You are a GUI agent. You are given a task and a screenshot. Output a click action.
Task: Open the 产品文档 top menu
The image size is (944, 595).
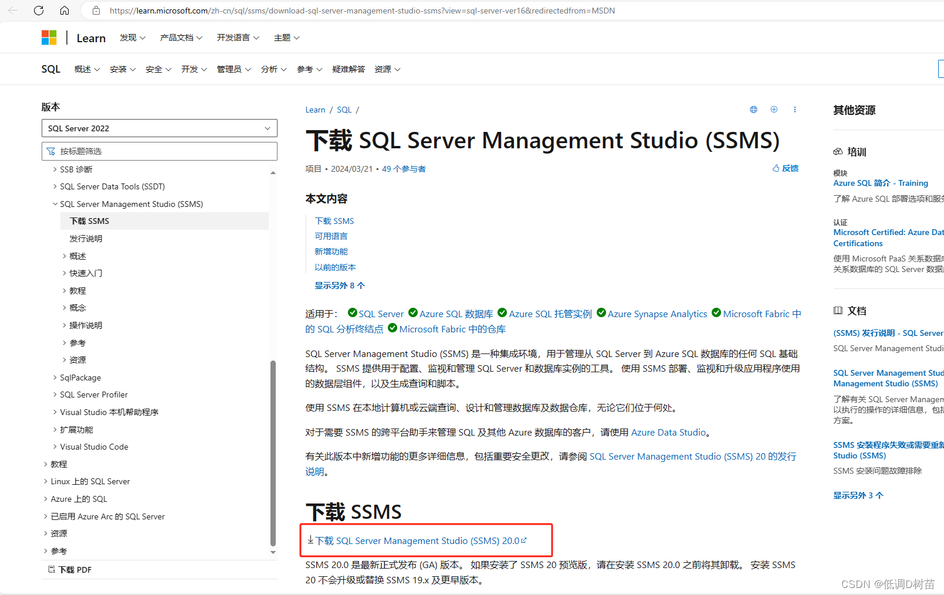click(181, 38)
